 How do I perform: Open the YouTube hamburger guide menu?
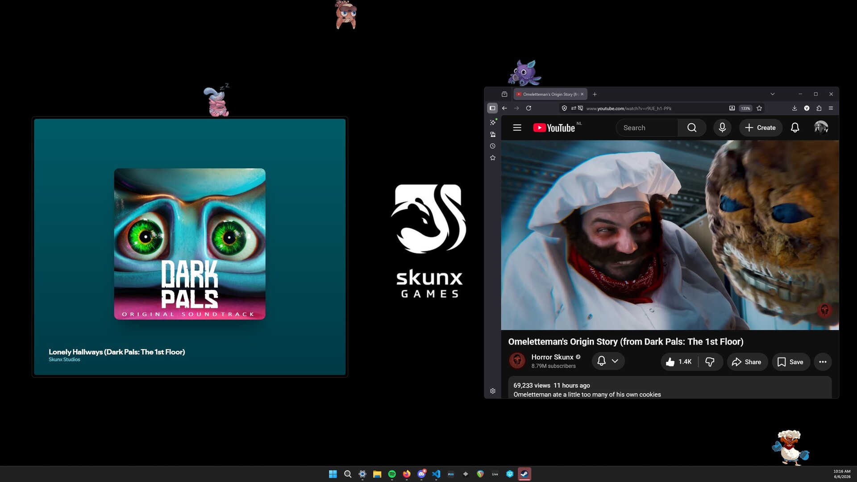coord(517,128)
